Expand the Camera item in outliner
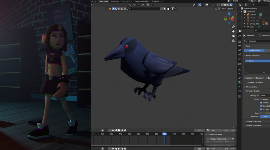270x150 pixels. click(245, 15)
